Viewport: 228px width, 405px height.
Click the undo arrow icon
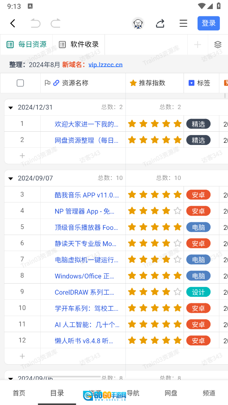(35, 23)
